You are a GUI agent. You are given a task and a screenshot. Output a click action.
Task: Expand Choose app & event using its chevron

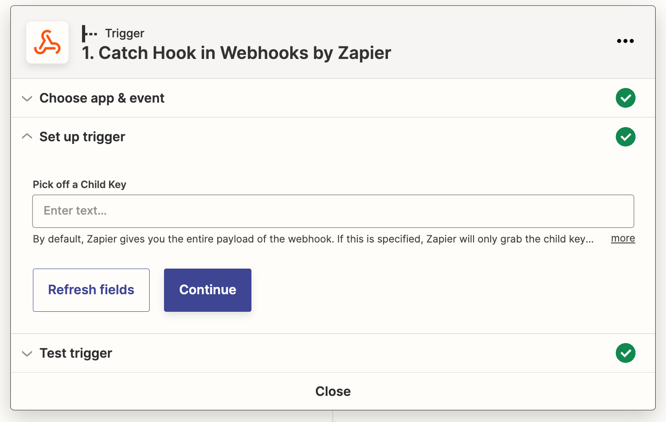[27, 99]
